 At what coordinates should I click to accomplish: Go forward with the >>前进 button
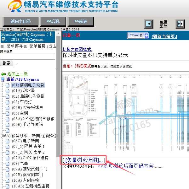coord(81,21)
